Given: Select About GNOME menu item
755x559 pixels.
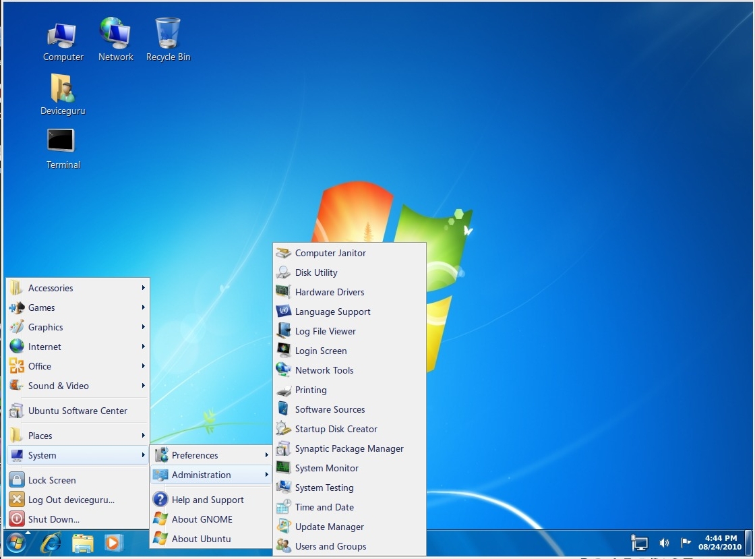Looking at the screenshot, I should 211,519.
